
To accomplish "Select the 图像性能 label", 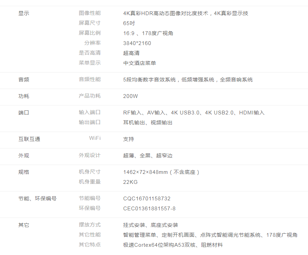I will click(90, 13).
